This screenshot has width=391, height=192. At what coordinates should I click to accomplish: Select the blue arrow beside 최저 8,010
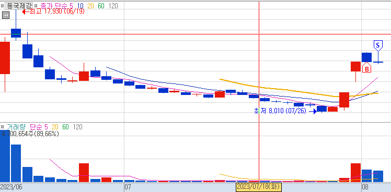(x=313, y=111)
